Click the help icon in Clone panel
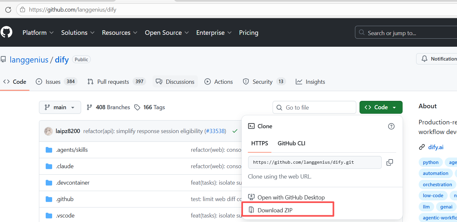The image size is (457, 222). 391,126
